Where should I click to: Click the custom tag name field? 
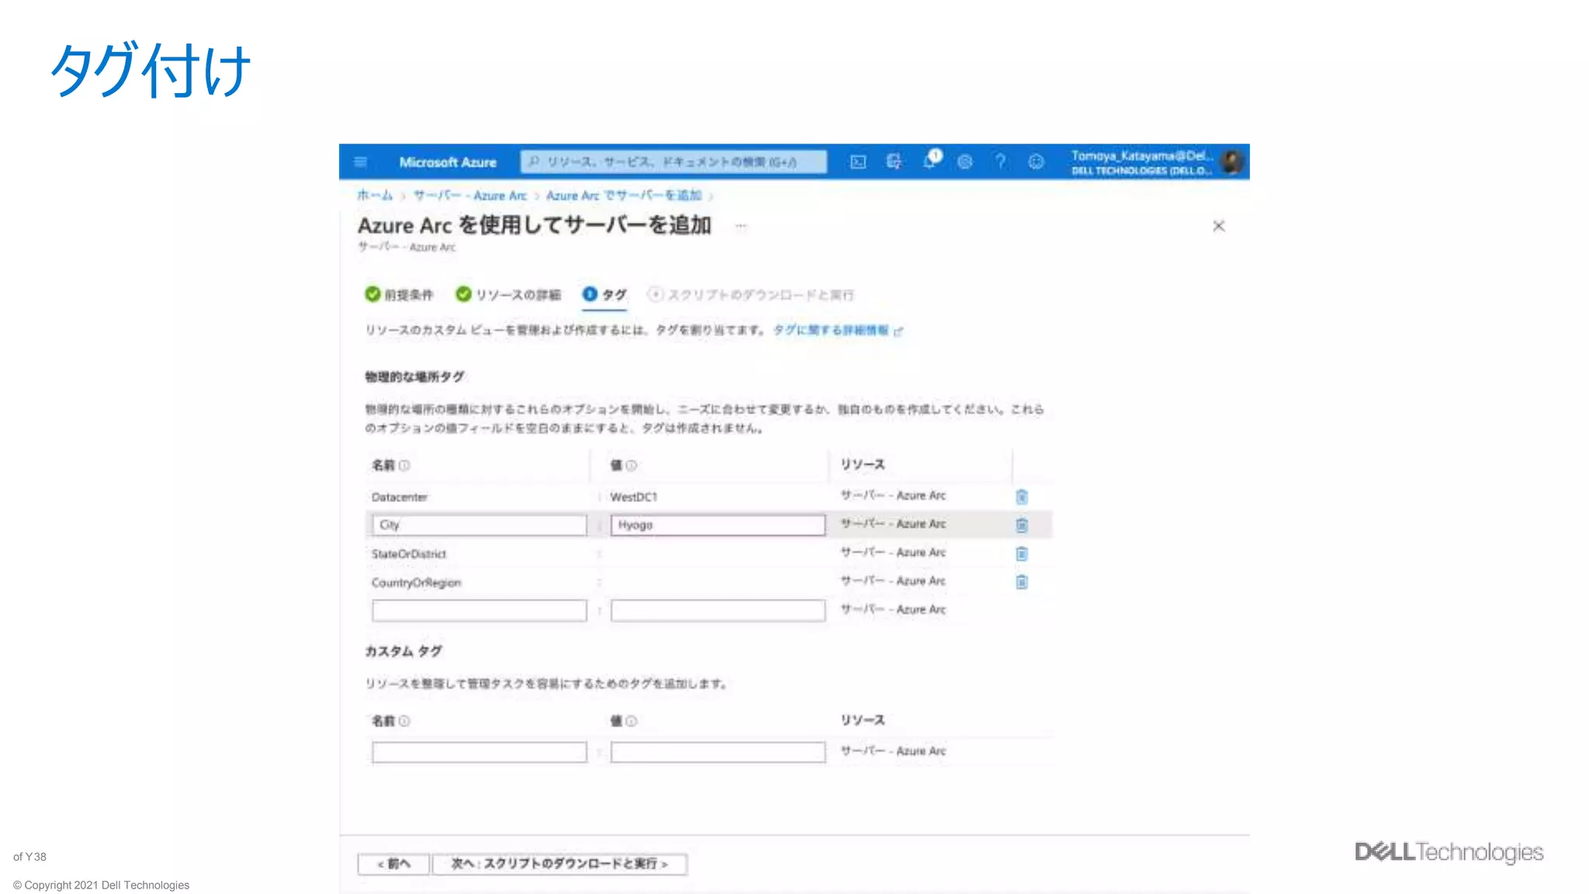(x=479, y=752)
